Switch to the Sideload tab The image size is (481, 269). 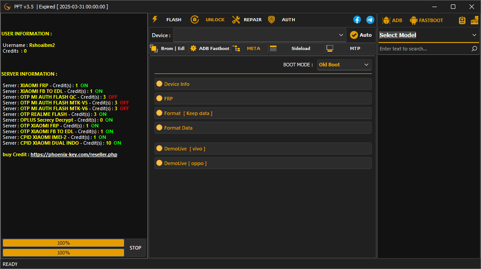coord(300,48)
